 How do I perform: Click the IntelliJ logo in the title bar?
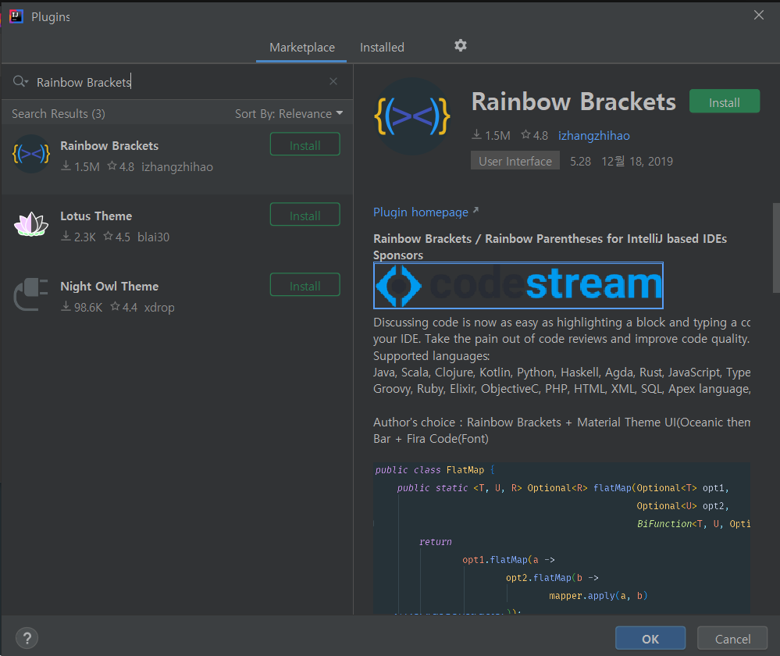pyautogui.click(x=16, y=16)
